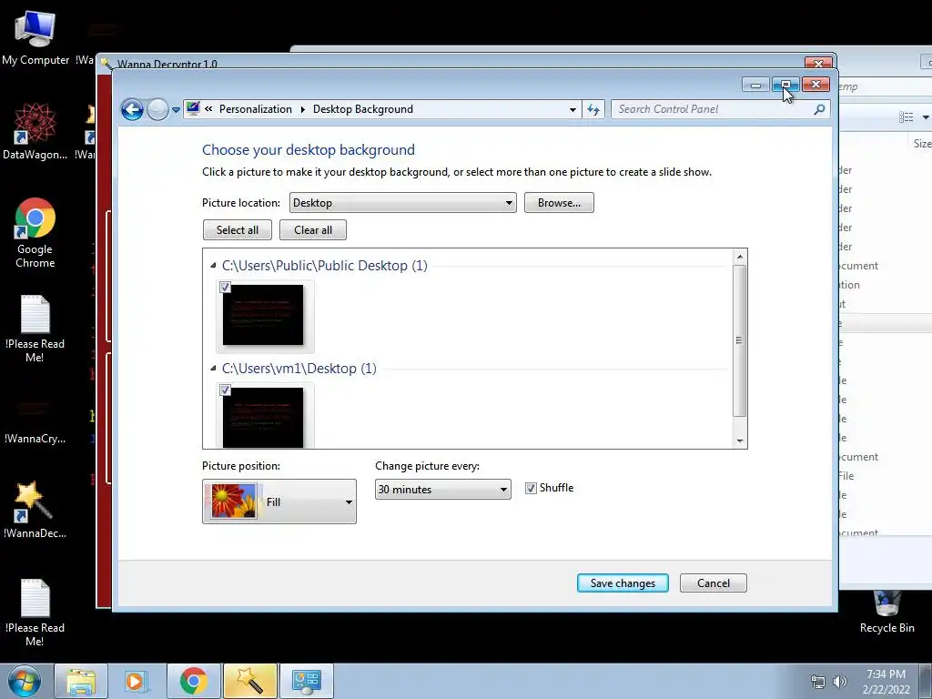
Task: Open Chrome from the taskbar
Action: pos(193,681)
